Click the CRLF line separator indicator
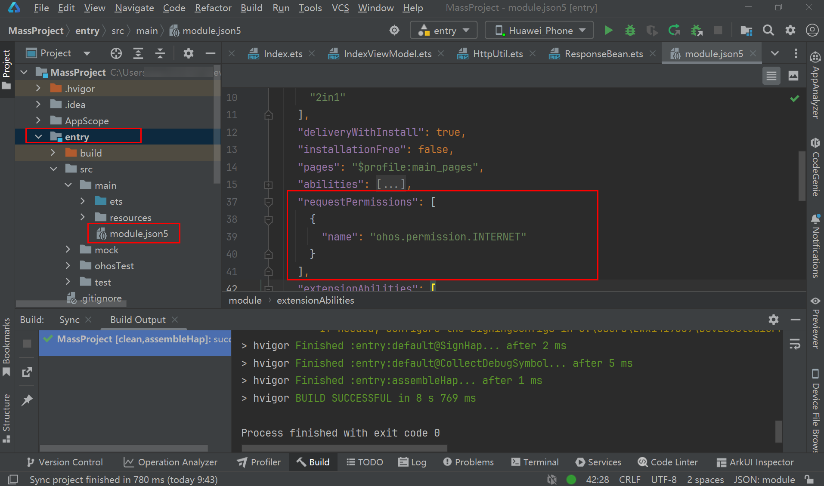This screenshot has width=824, height=486. coord(629,480)
